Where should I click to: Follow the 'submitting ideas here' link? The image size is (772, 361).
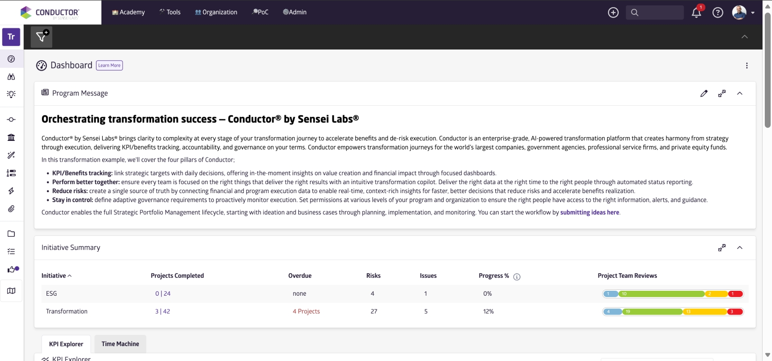pyautogui.click(x=589, y=212)
